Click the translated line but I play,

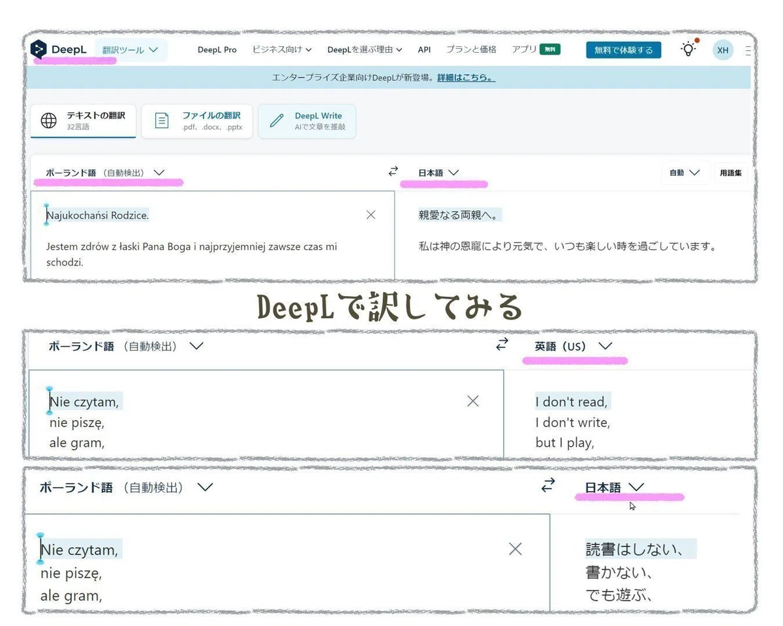564,442
